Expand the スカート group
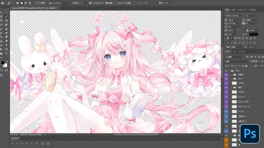The height and width of the screenshot is (148, 264). 232,79
